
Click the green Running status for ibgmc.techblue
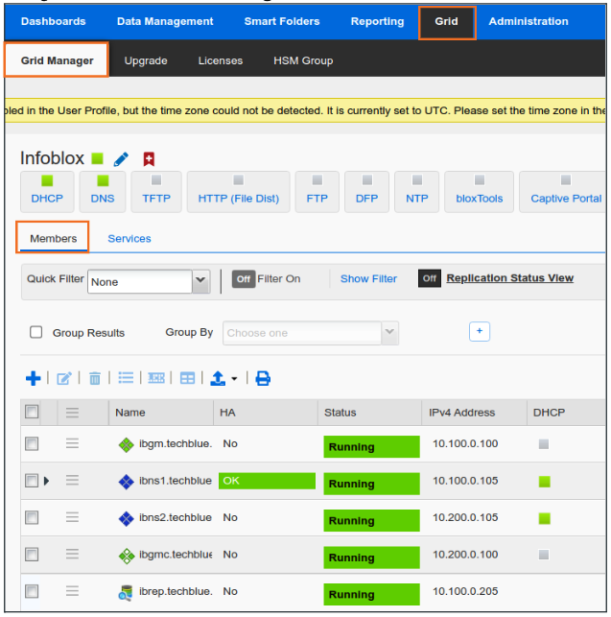pos(371,558)
